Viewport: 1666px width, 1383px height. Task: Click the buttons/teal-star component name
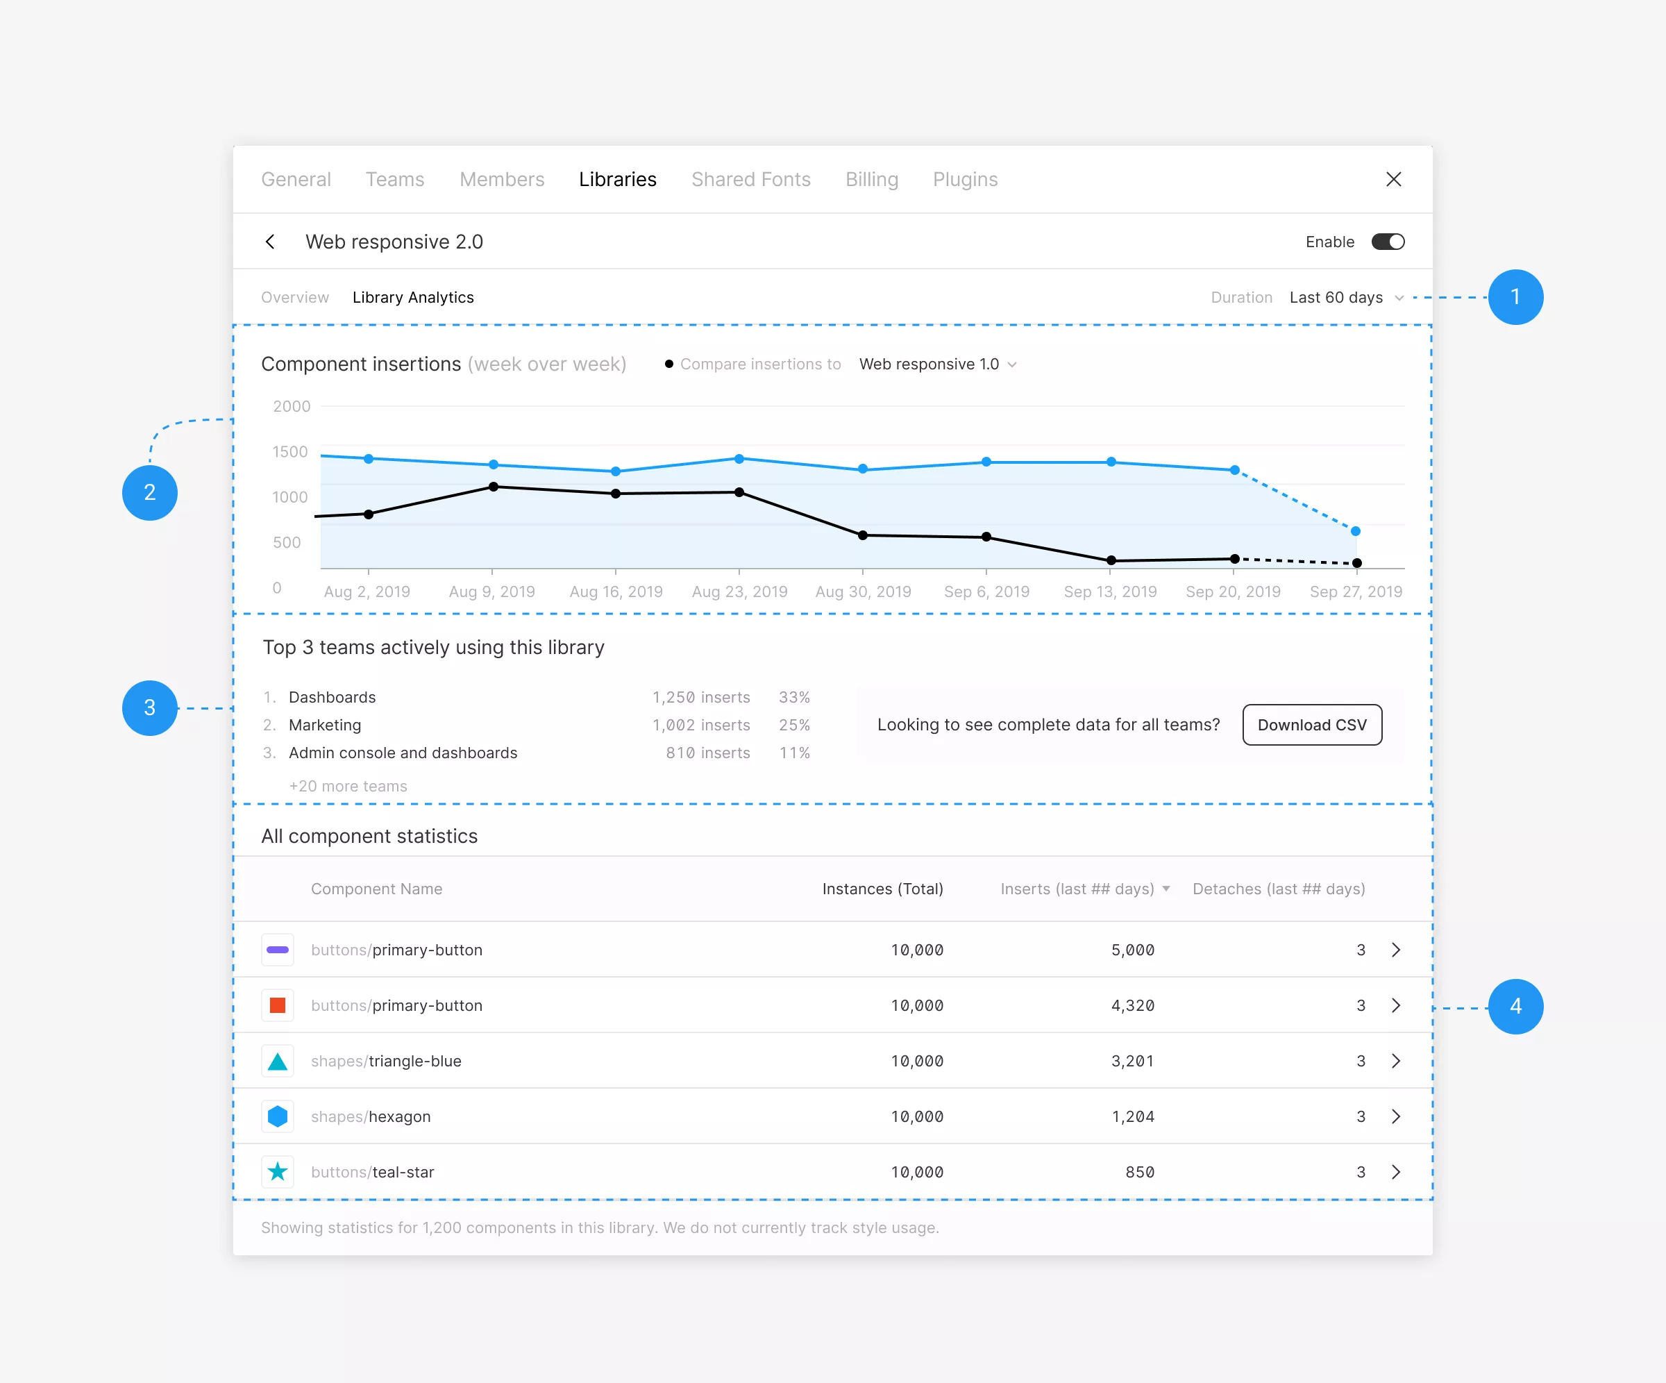(372, 1172)
